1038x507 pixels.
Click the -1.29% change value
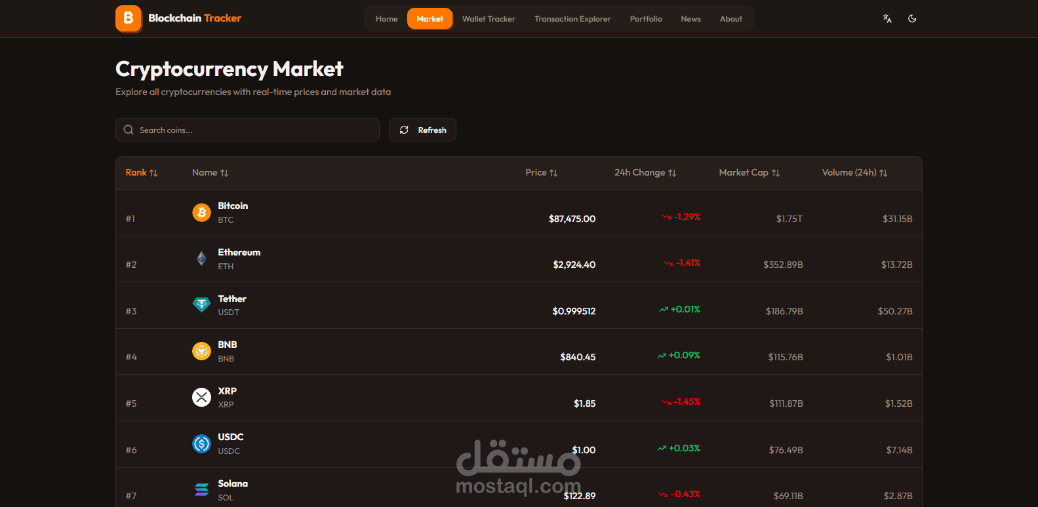pos(687,217)
